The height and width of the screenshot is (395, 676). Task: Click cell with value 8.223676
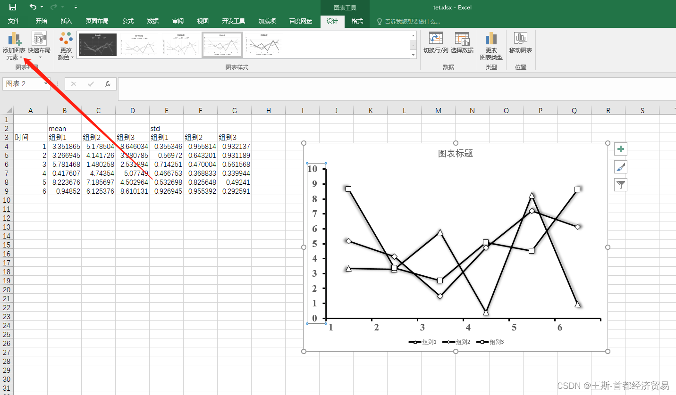point(64,182)
